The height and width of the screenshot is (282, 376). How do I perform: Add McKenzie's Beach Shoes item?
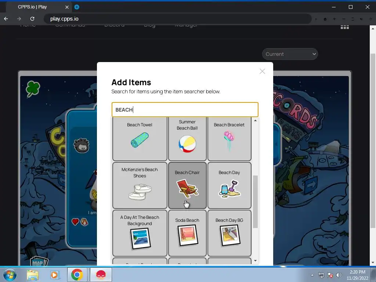pyautogui.click(x=140, y=185)
